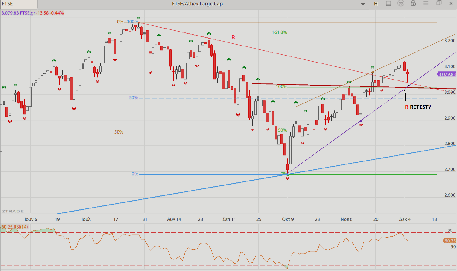Click the red R resistance annotation
Screen dimensions: 457x271
click(233, 37)
